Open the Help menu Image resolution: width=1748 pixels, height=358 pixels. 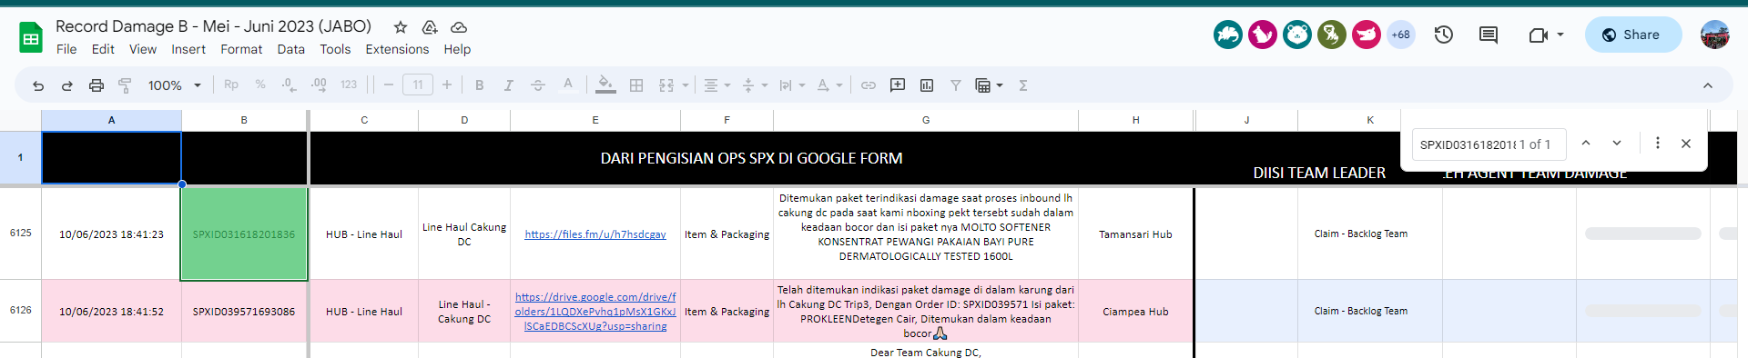pyautogui.click(x=457, y=49)
